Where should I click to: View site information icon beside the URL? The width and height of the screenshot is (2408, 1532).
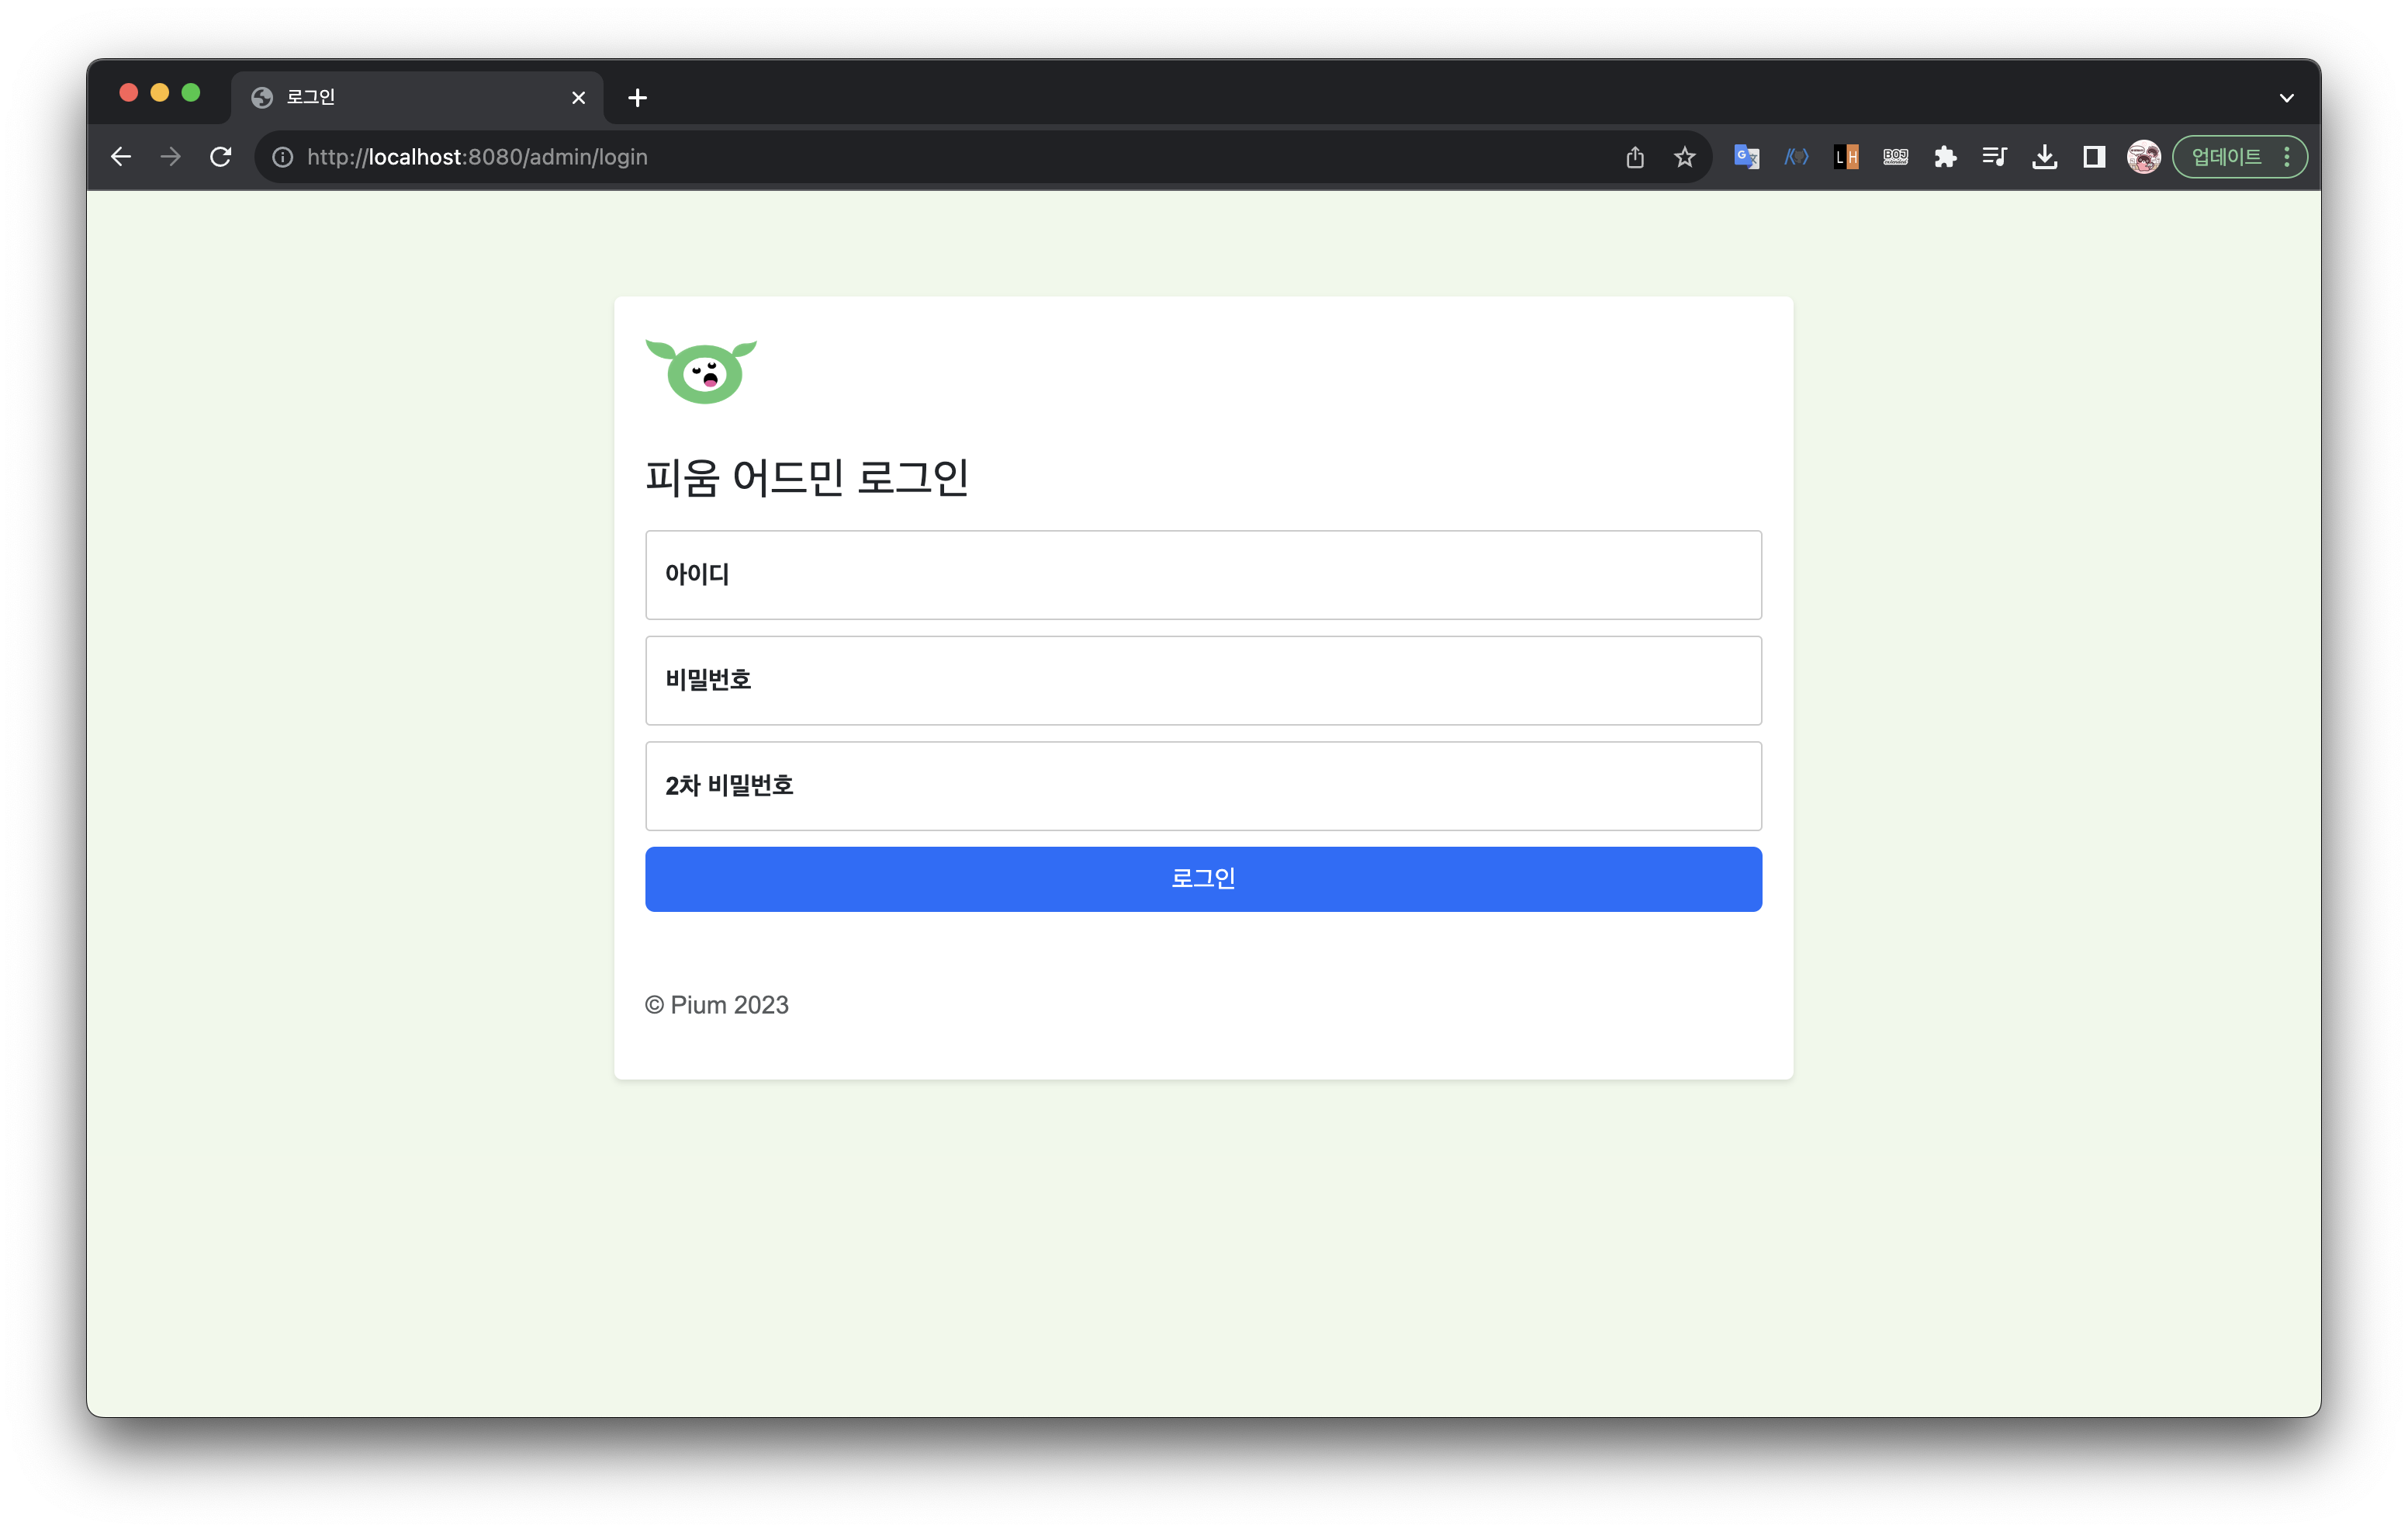coord(283,157)
